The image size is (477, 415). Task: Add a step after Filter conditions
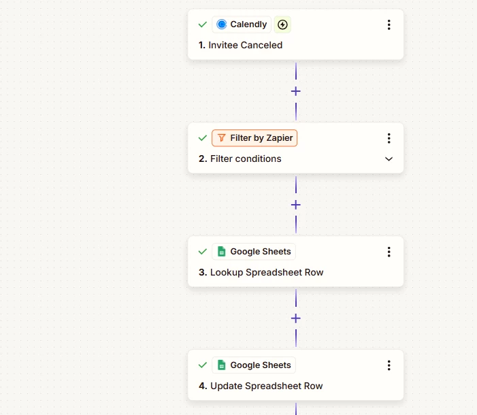pyautogui.click(x=296, y=205)
